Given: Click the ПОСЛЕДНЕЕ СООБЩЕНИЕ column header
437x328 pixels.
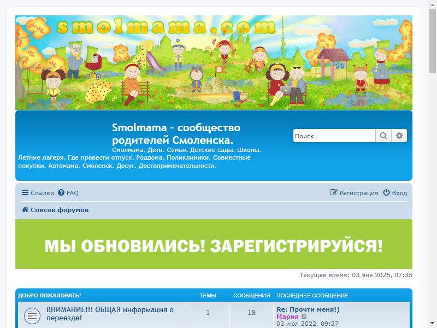Looking at the screenshot, I should tap(312, 295).
